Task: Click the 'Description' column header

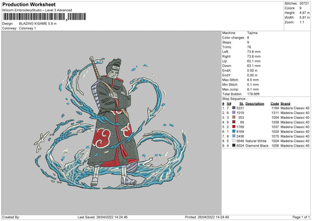Action: pos(255,104)
